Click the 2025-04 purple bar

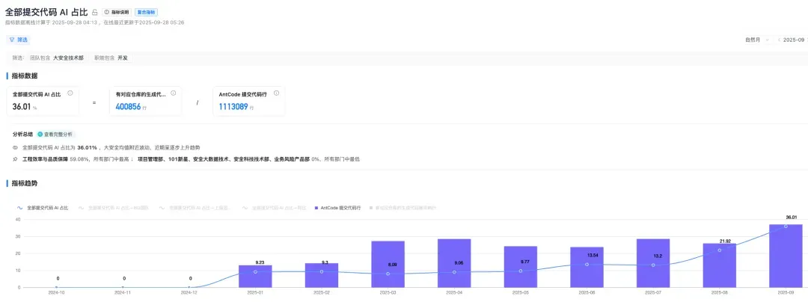(x=454, y=263)
